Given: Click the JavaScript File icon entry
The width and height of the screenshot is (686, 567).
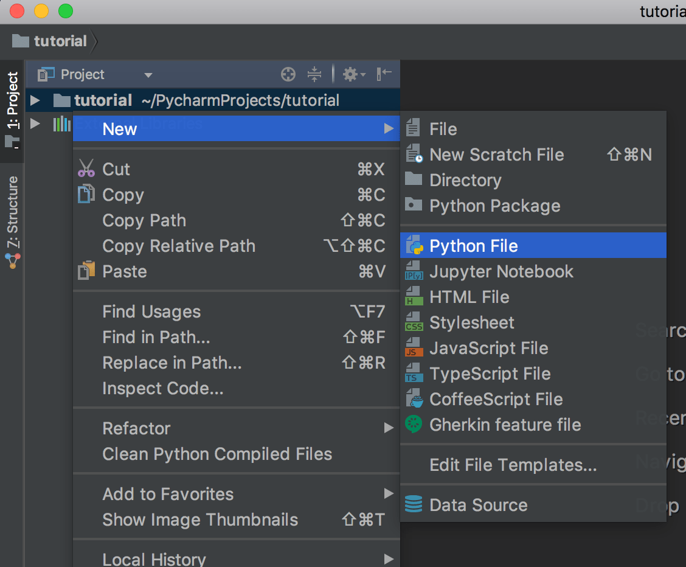Looking at the screenshot, I should click(x=414, y=349).
